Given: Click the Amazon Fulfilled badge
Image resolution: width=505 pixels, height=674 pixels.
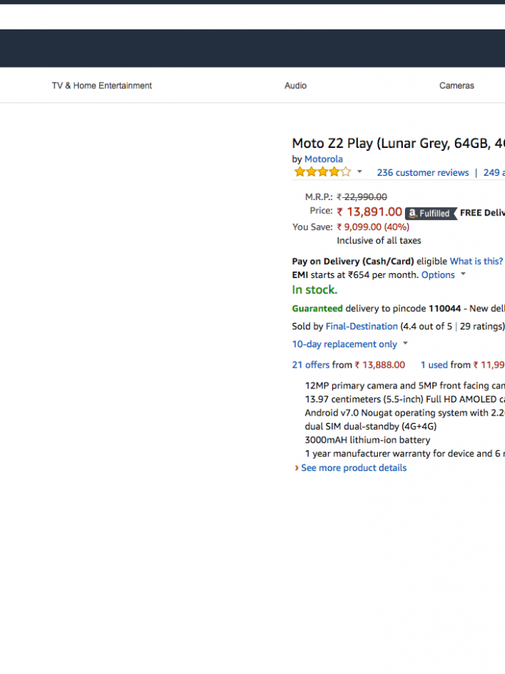Looking at the screenshot, I should pos(431,213).
